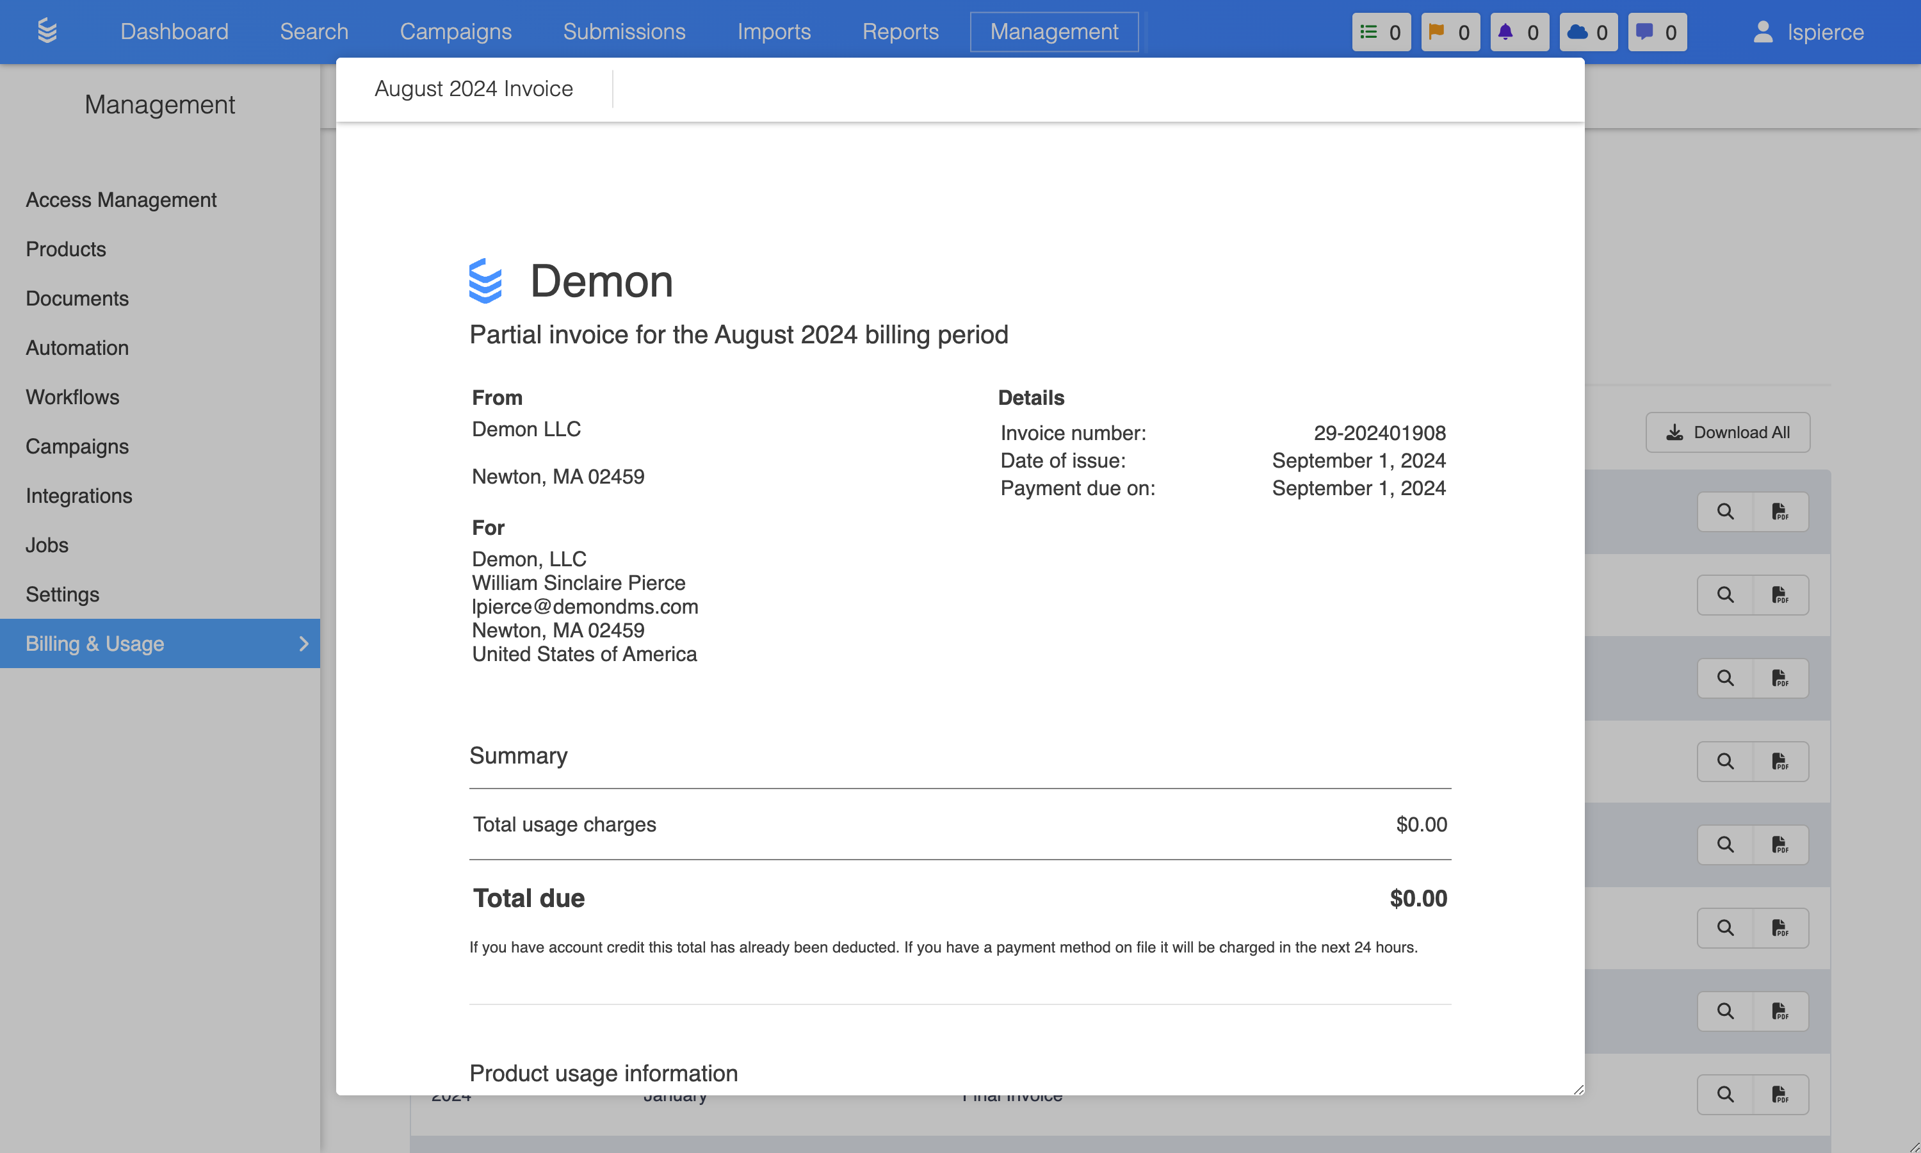The width and height of the screenshot is (1921, 1153).
Task: Switch to the Reports tab
Action: click(x=900, y=32)
